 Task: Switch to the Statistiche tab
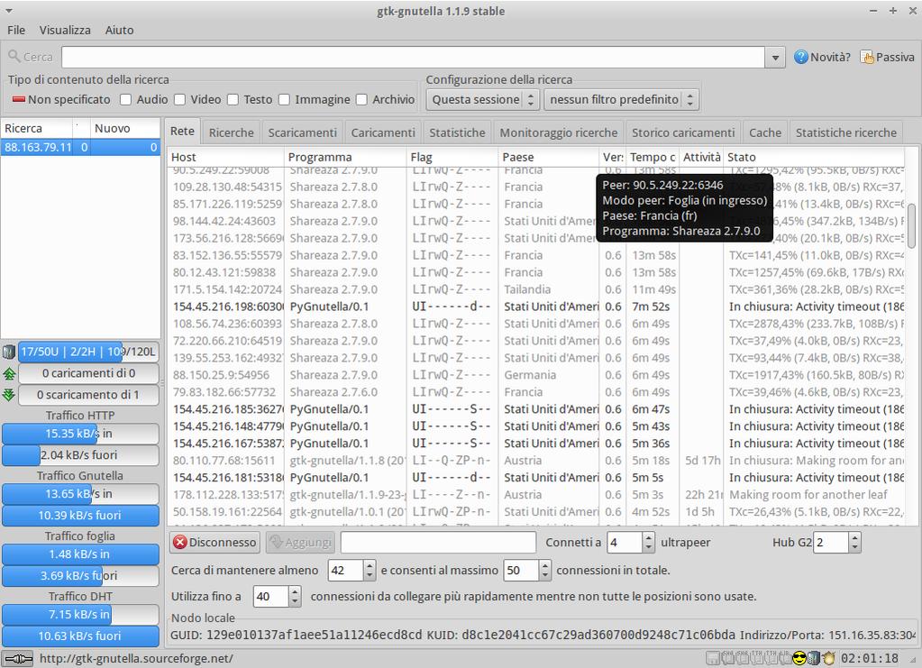(x=457, y=133)
